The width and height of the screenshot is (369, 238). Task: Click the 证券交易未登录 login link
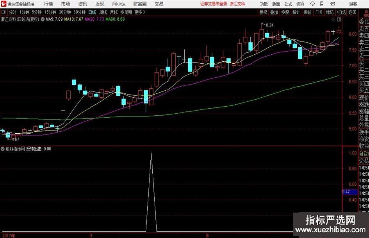point(214,4)
